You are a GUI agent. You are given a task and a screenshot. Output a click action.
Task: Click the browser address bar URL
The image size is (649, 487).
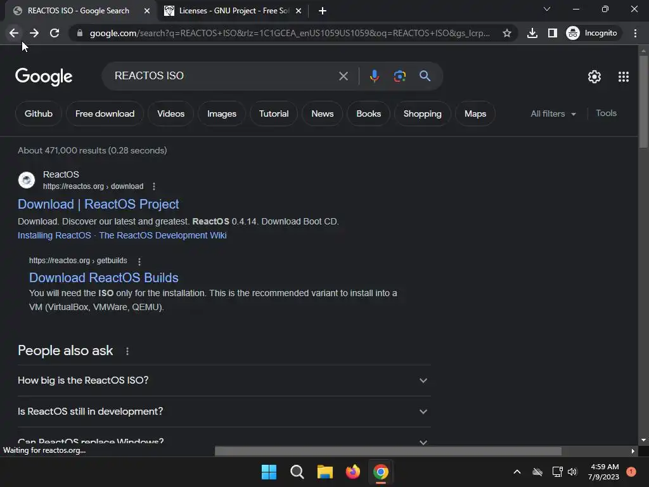coord(289,33)
